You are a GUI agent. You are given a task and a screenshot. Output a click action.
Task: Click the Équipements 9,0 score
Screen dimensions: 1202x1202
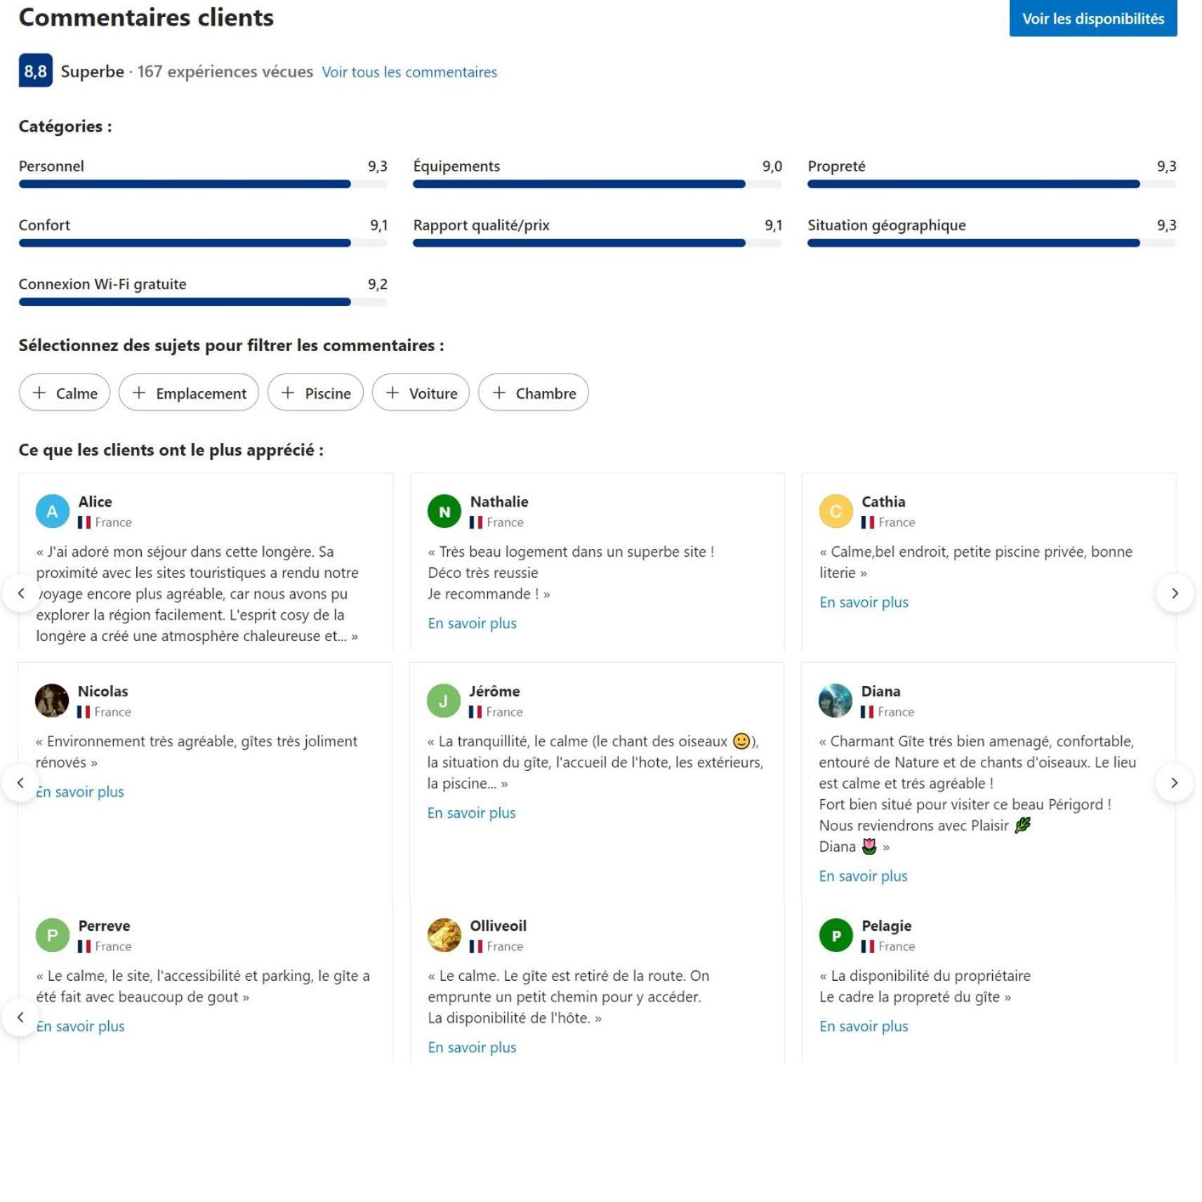pyautogui.click(x=772, y=166)
